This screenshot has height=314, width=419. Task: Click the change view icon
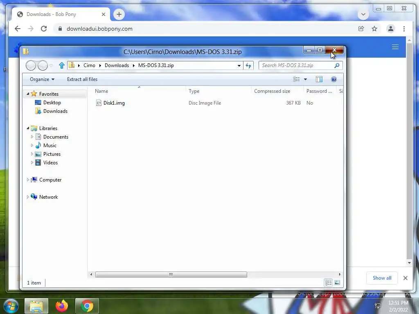[296, 79]
